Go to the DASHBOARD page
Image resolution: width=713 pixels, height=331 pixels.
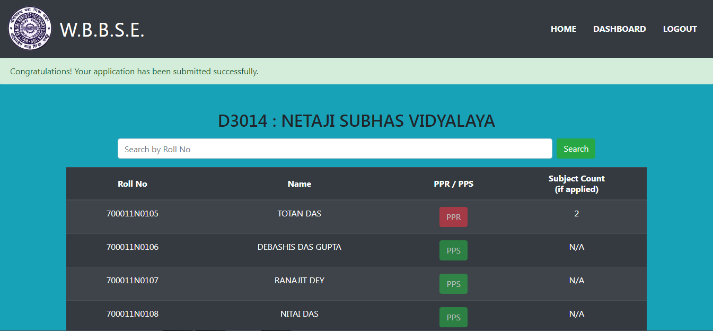(x=620, y=29)
